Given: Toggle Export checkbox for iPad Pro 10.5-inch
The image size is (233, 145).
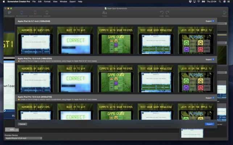Looking at the screenshot, I should (213, 59).
